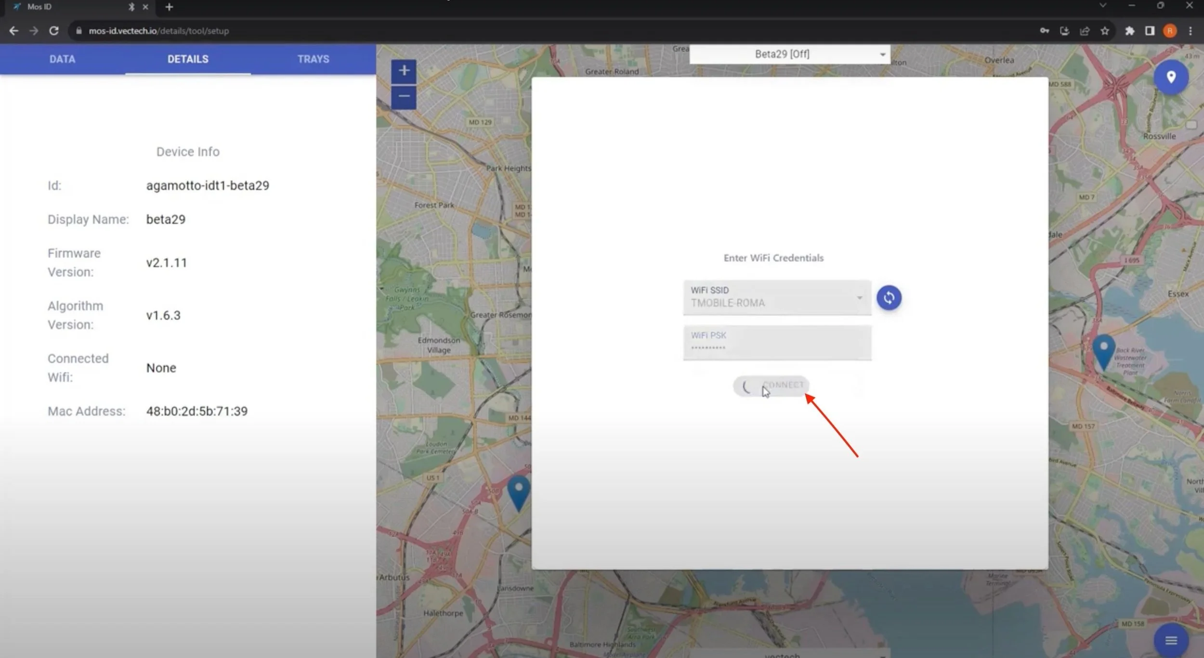Refresh the WiFi SSID network list
The height and width of the screenshot is (658, 1204).
(889, 297)
